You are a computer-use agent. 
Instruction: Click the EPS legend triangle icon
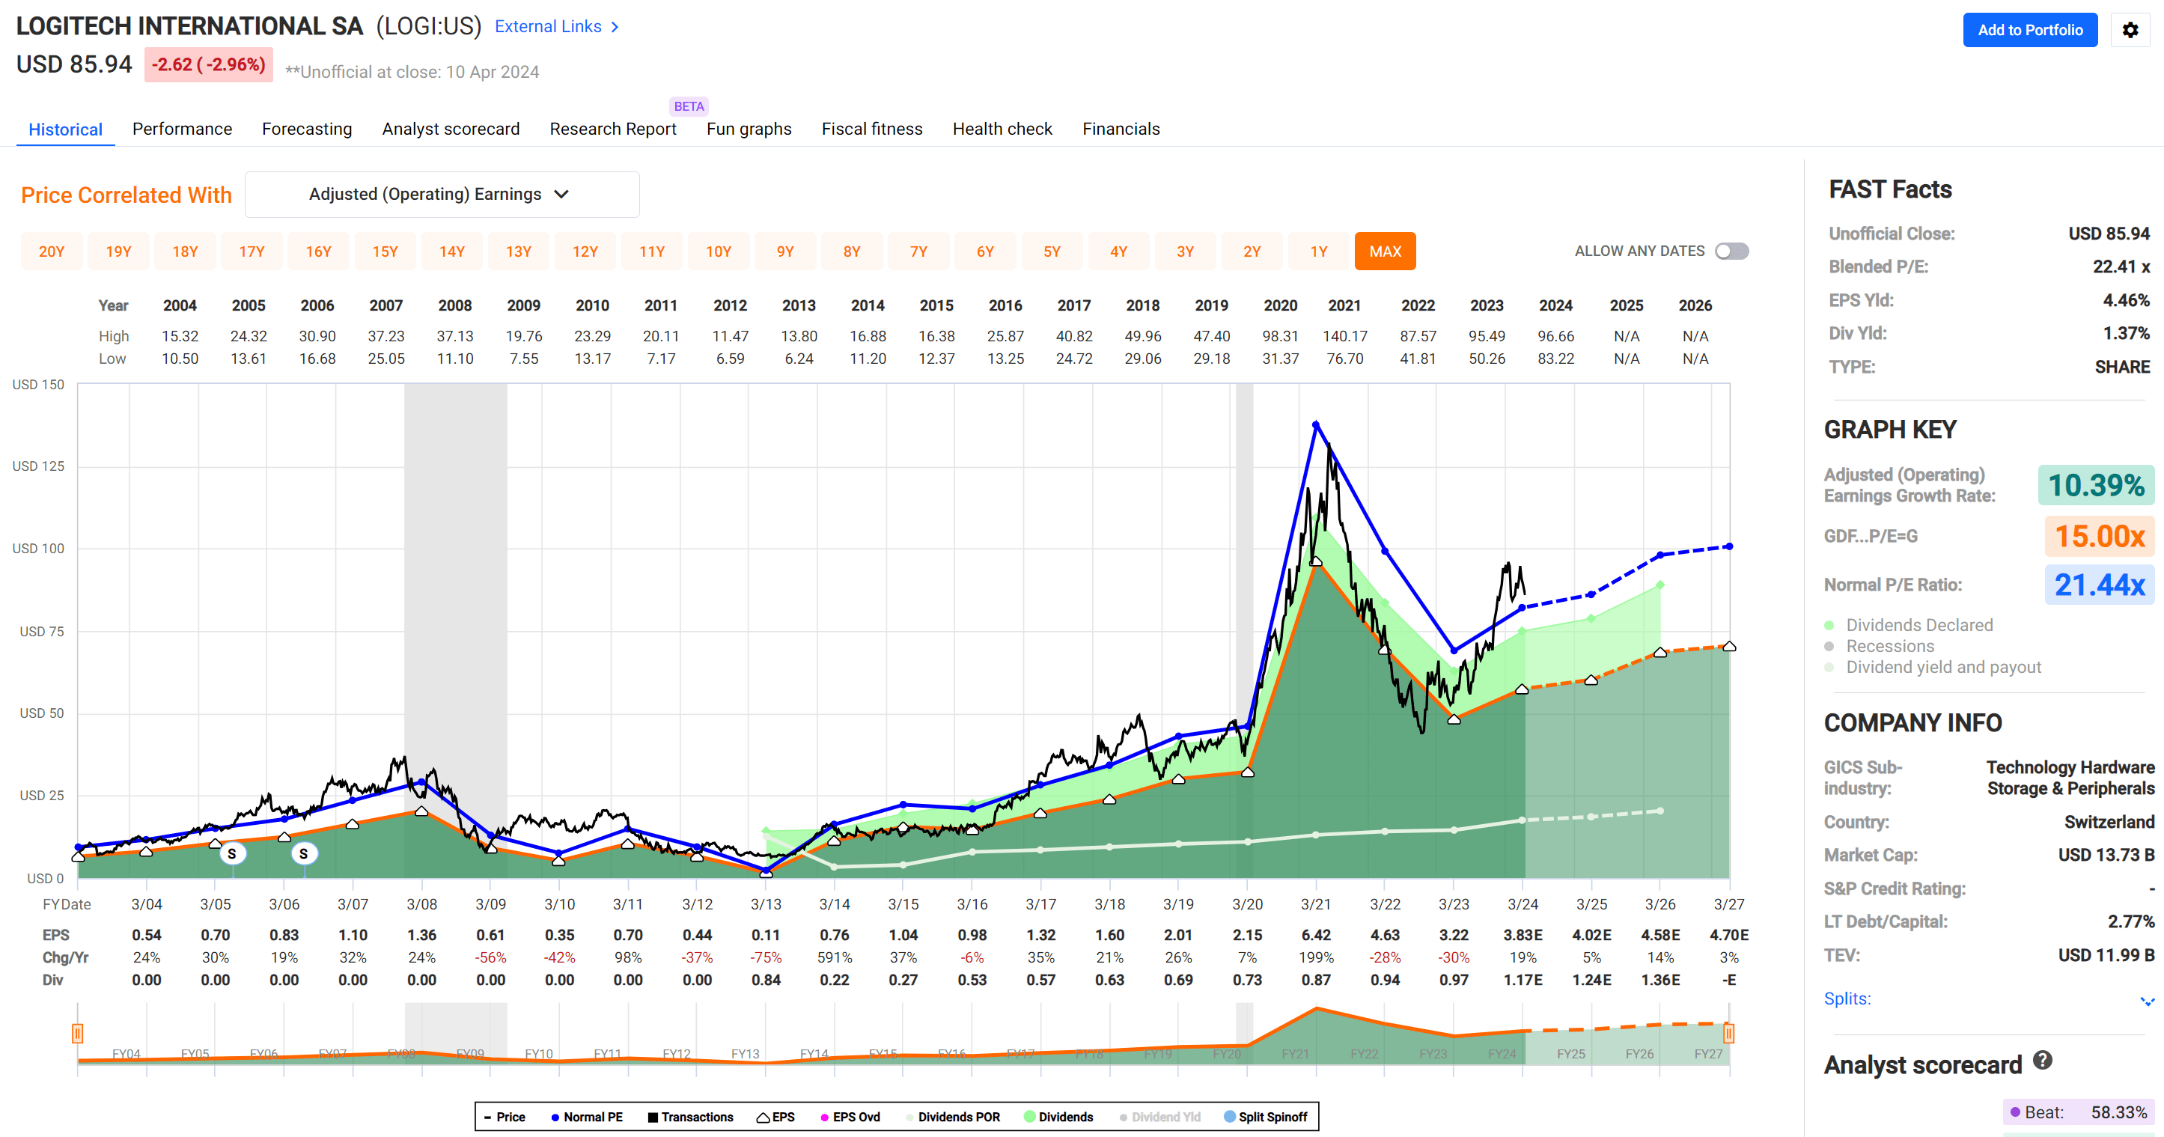point(763,1117)
